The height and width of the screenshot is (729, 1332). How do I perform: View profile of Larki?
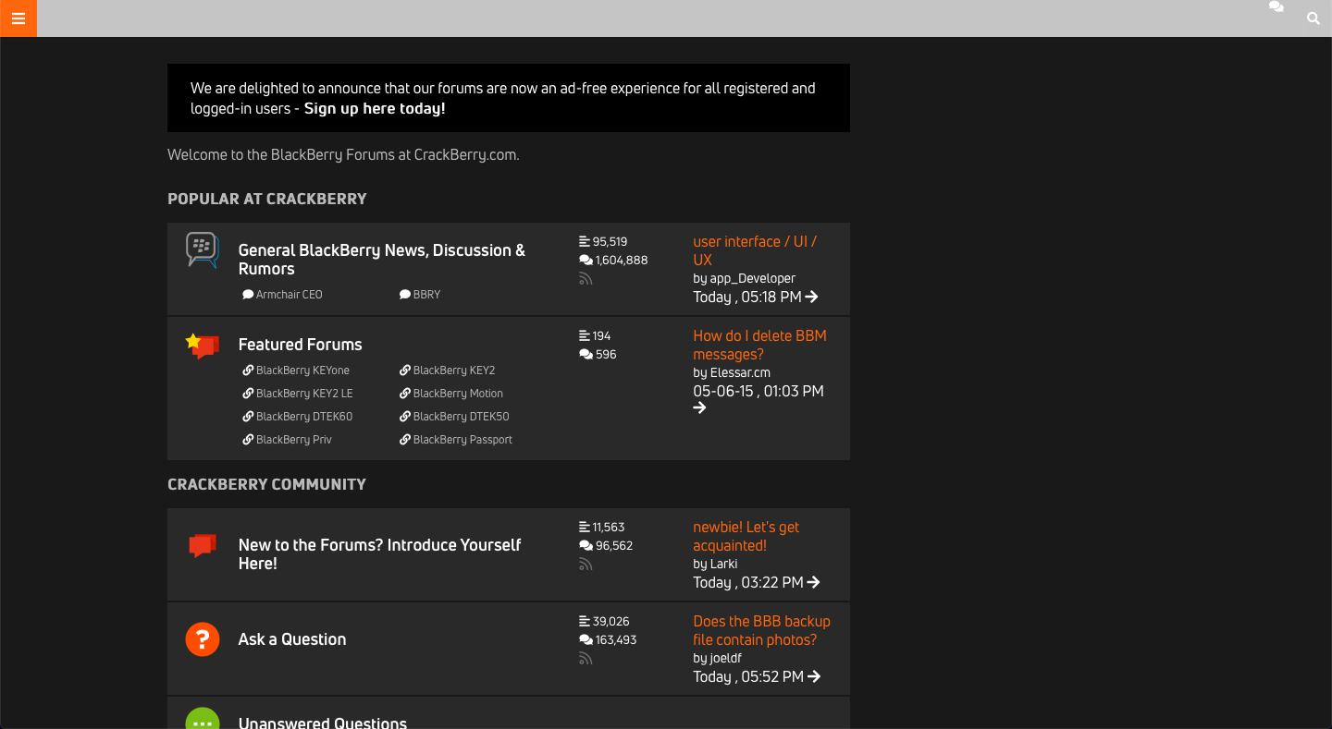pos(723,564)
